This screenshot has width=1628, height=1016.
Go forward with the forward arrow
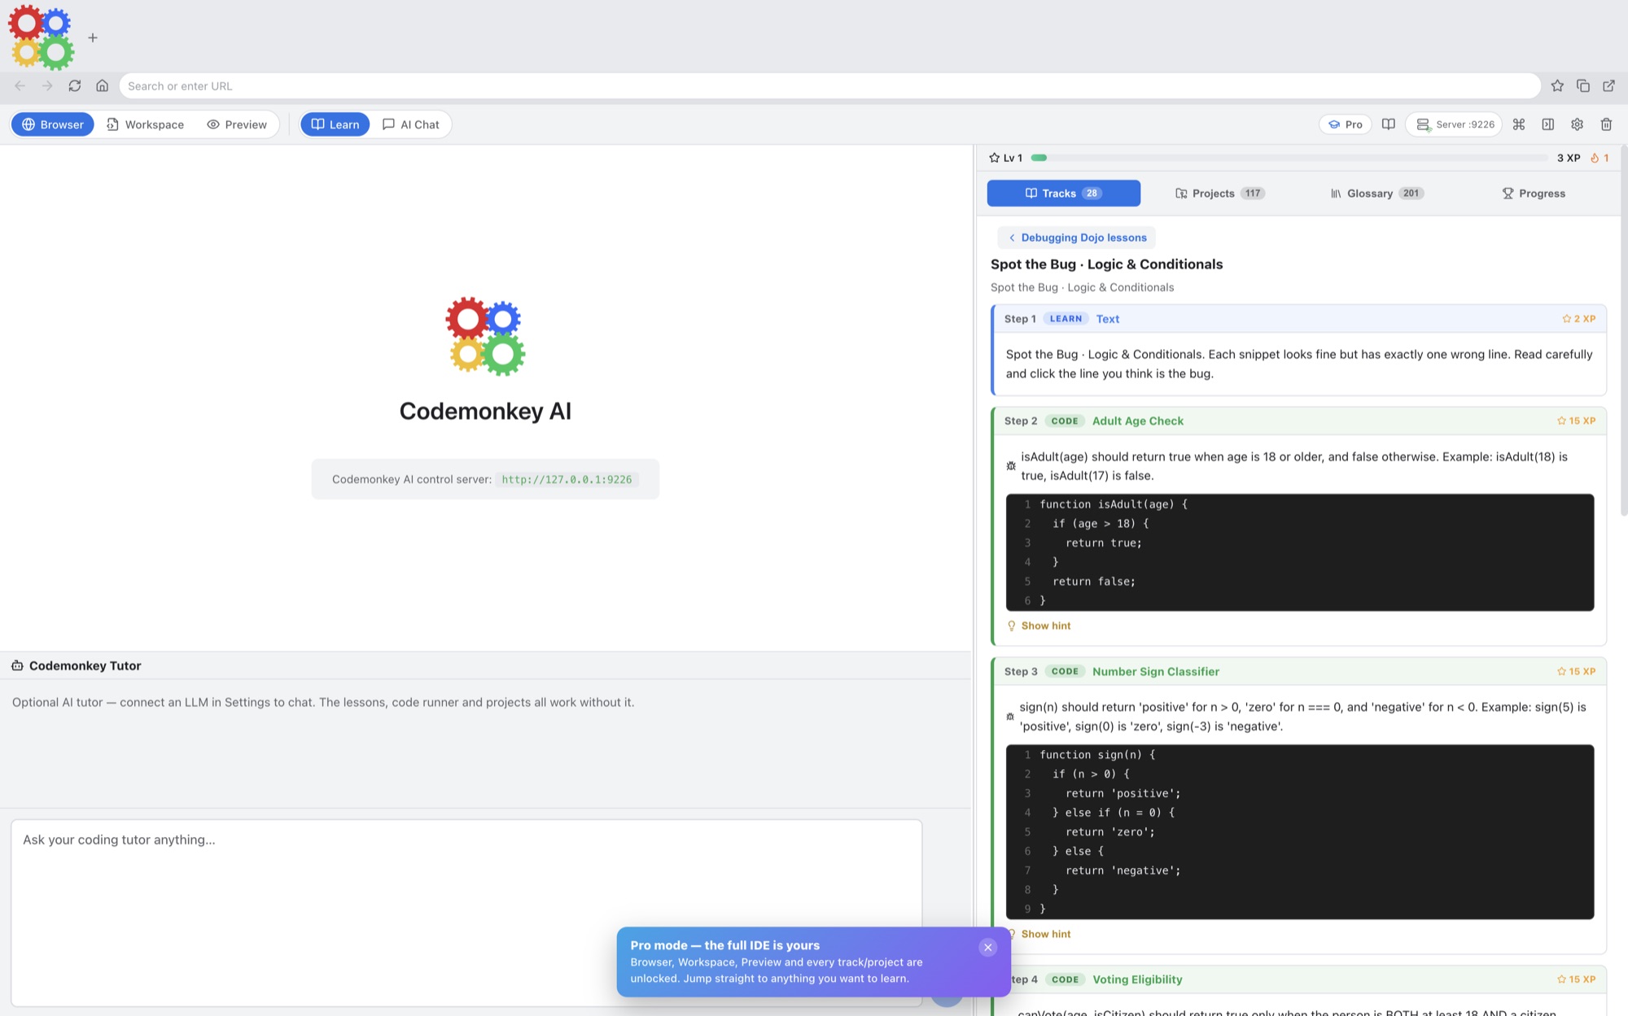pos(47,85)
